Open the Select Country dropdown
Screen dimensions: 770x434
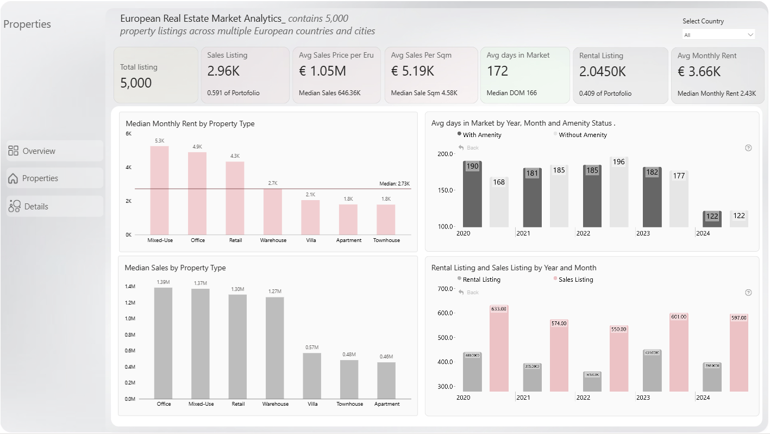click(x=719, y=35)
